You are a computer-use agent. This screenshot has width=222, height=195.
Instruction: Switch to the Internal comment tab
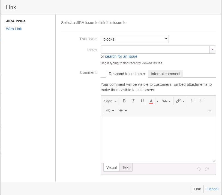(x=166, y=74)
